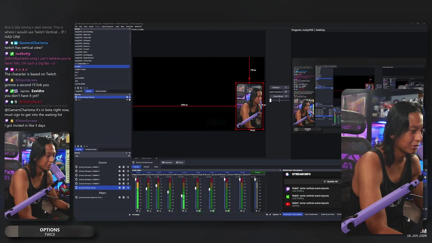Screen dimensions: 432x243
Task: Mute the System audio channel
Action: point(148,211)
